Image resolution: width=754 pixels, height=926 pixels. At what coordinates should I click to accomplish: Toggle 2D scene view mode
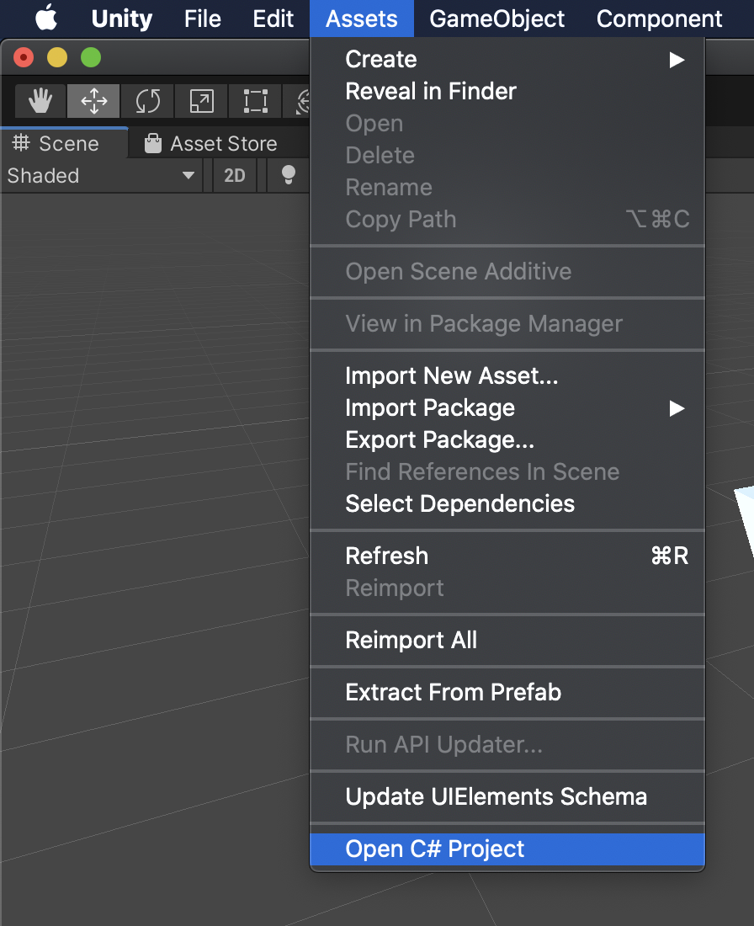235,175
